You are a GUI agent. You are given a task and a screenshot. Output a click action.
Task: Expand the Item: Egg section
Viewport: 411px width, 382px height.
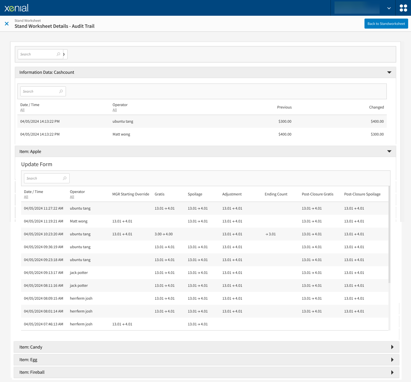pos(392,360)
